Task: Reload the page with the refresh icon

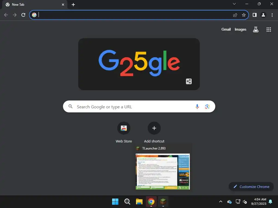Action: (23, 15)
